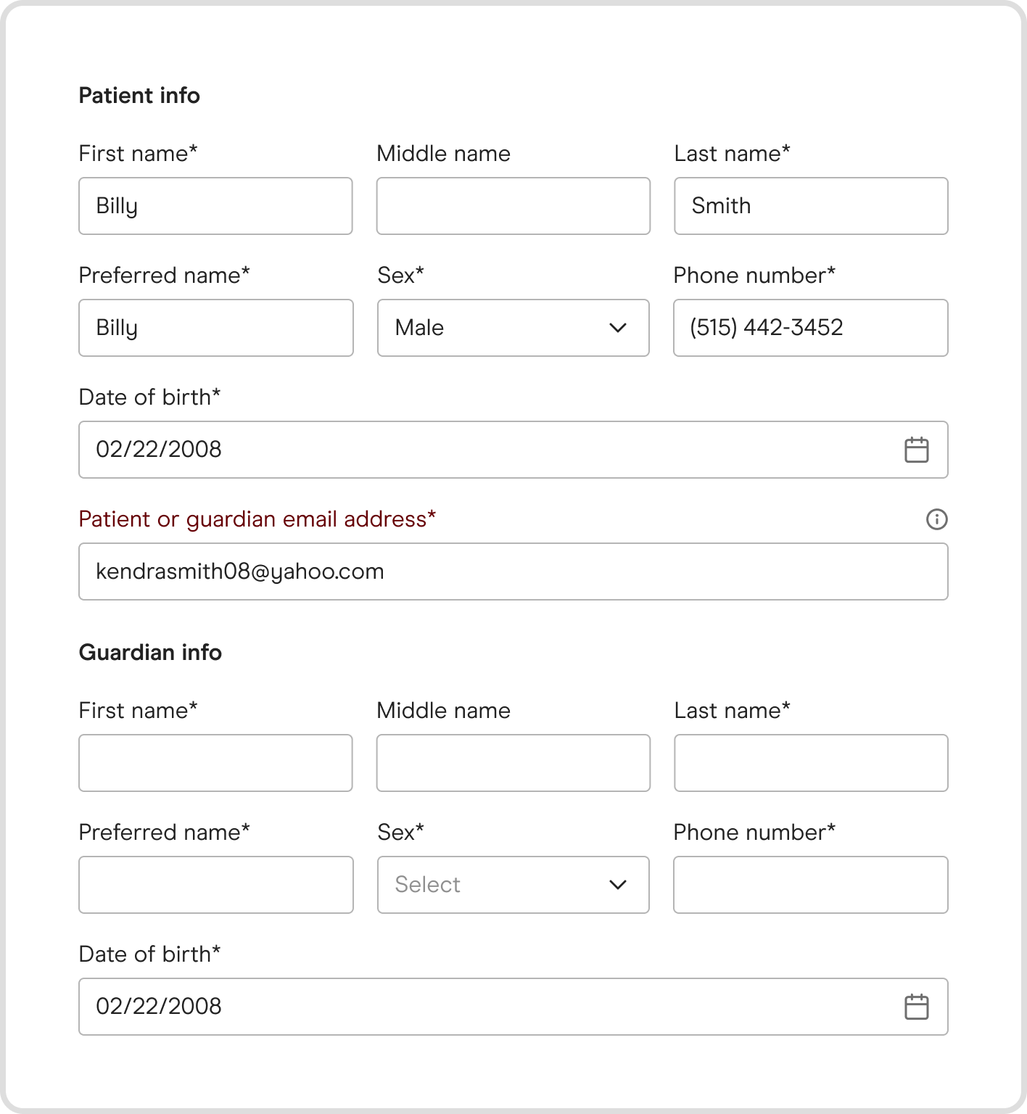Select the patient Preferred name field
The height and width of the screenshot is (1114, 1027).
click(215, 328)
